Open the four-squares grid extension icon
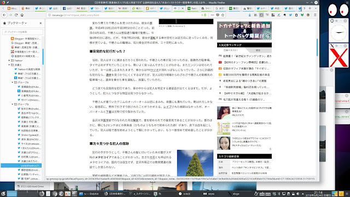The width and height of the screenshot is (350, 197). (273, 15)
